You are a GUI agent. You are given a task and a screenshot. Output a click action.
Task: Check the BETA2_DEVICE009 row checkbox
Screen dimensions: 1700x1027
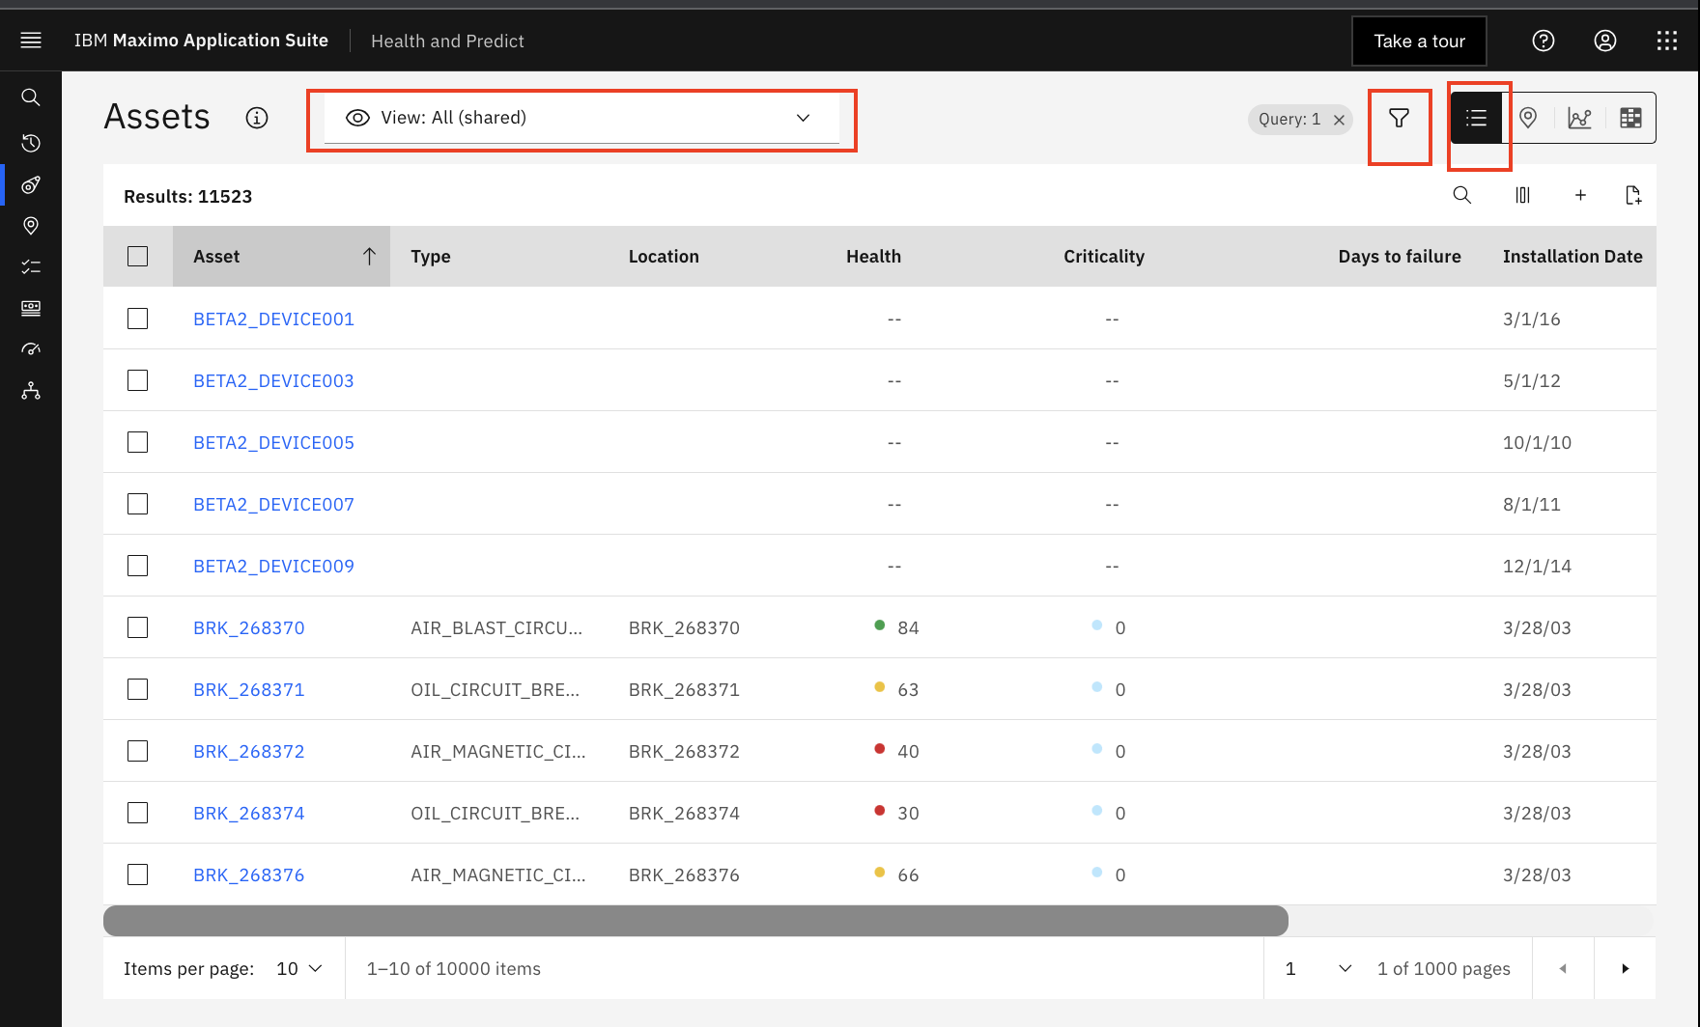138,566
